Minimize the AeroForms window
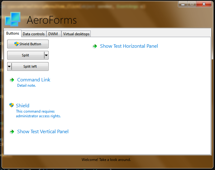Viewport: 215px width, 170px height. 183,4
